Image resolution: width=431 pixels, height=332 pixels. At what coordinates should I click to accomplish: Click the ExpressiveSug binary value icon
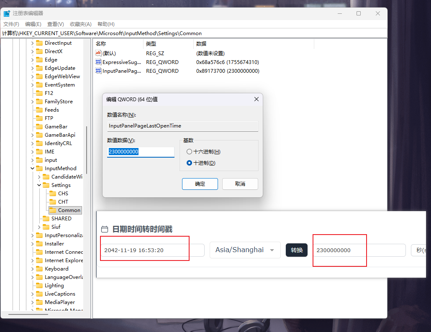(x=98, y=62)
